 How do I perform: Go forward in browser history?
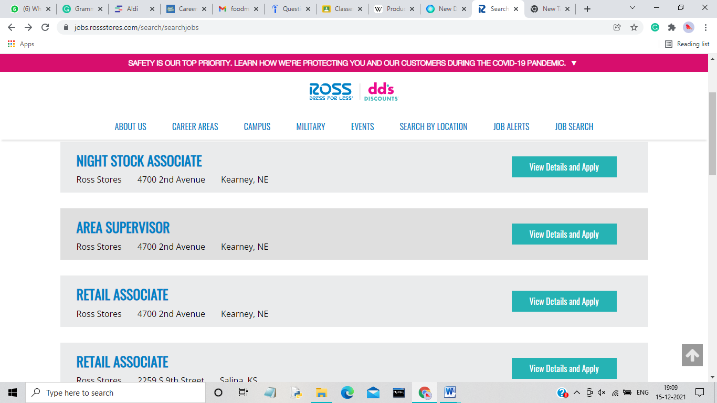pos(28,27)
